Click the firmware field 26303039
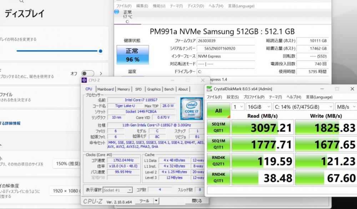The height and width of the screenshot is (209, 357). [226, 41]
